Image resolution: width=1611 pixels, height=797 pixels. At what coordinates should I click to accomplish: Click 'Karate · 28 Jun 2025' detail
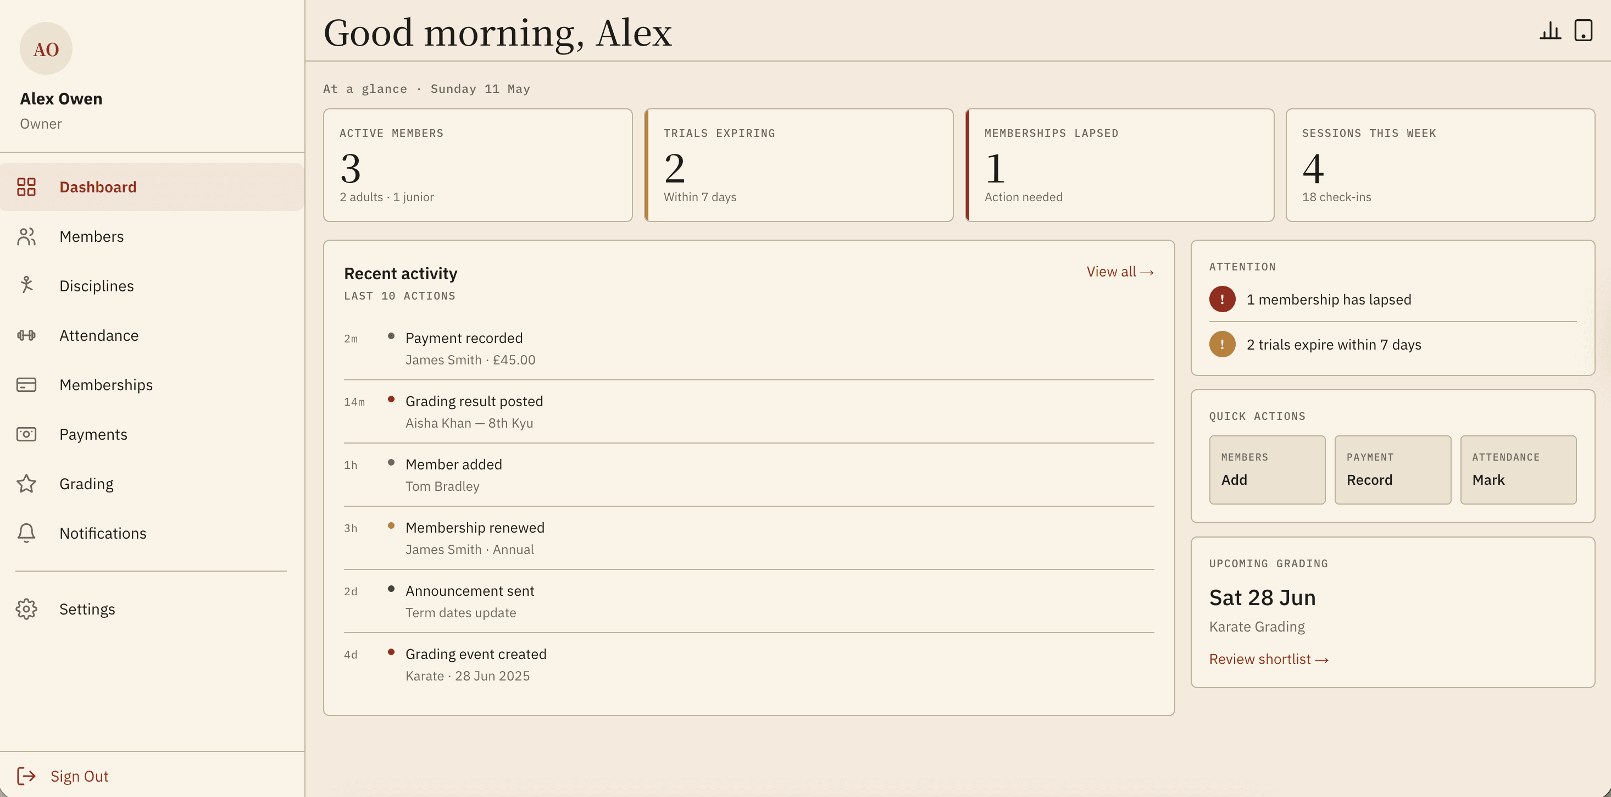pyautogui.click(x=467, y=676)
